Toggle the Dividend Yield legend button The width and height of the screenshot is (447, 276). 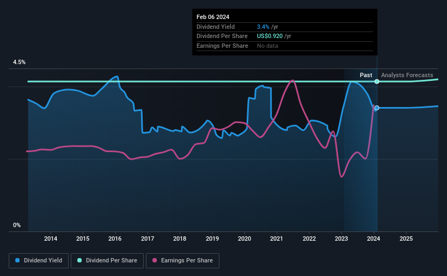tap(39, 261)
